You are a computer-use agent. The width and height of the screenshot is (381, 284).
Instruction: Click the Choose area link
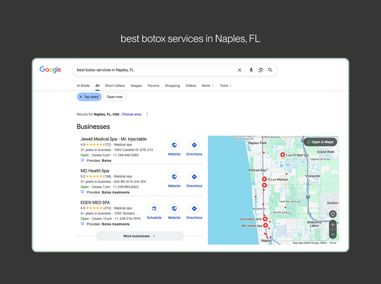(131, 114)
